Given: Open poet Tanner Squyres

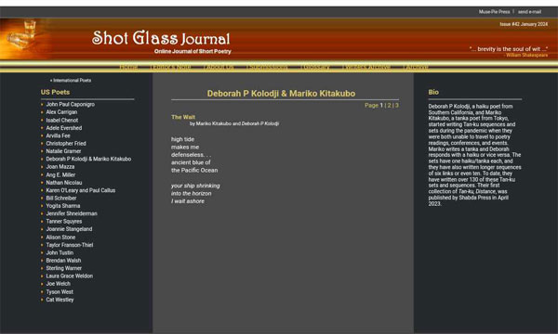Looking at the screenshot, I should coord(64,222).
